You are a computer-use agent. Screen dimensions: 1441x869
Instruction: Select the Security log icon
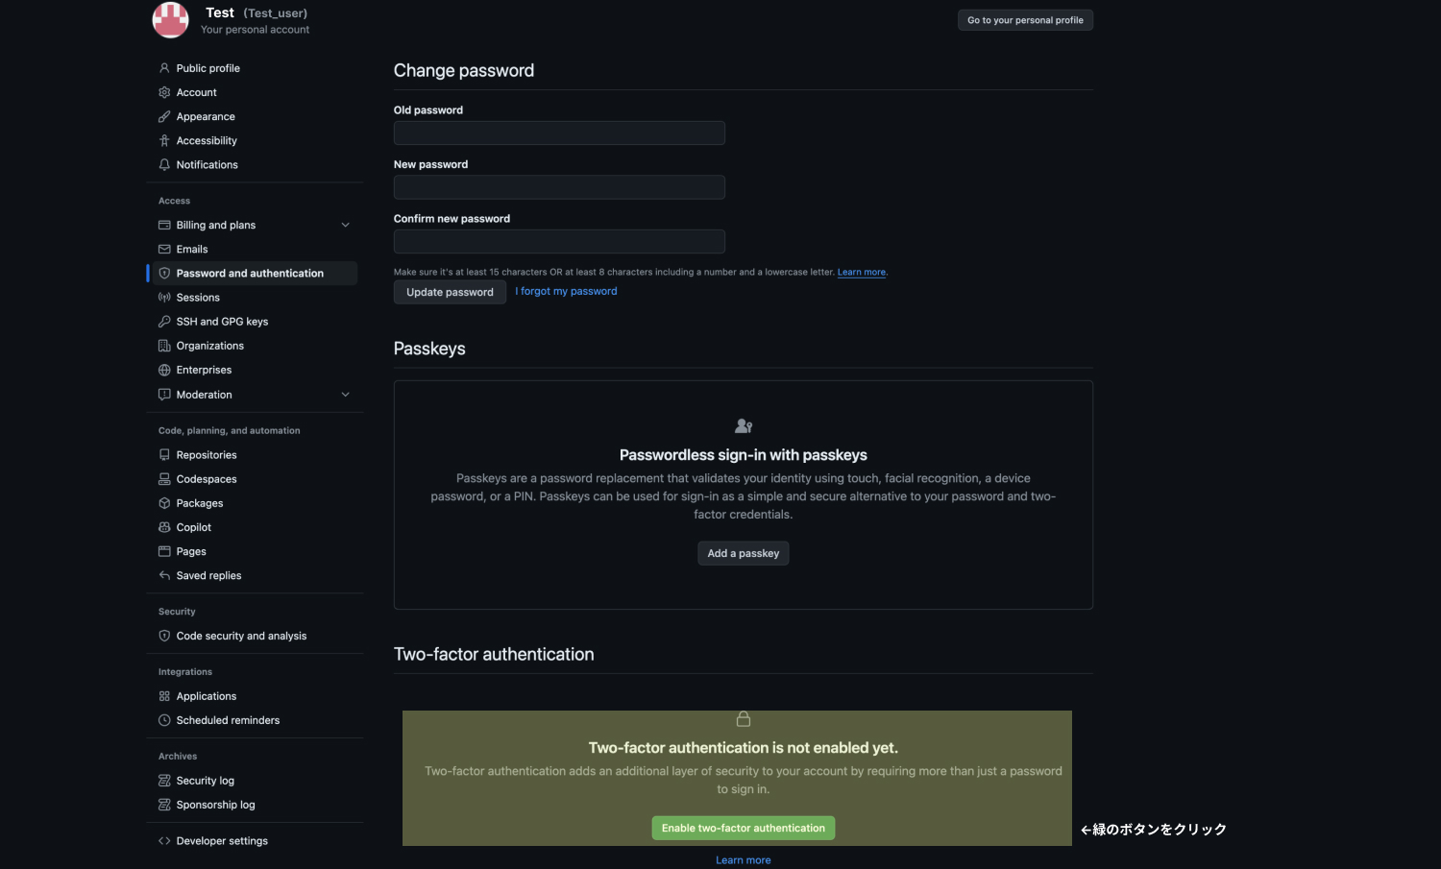point(164,780)
